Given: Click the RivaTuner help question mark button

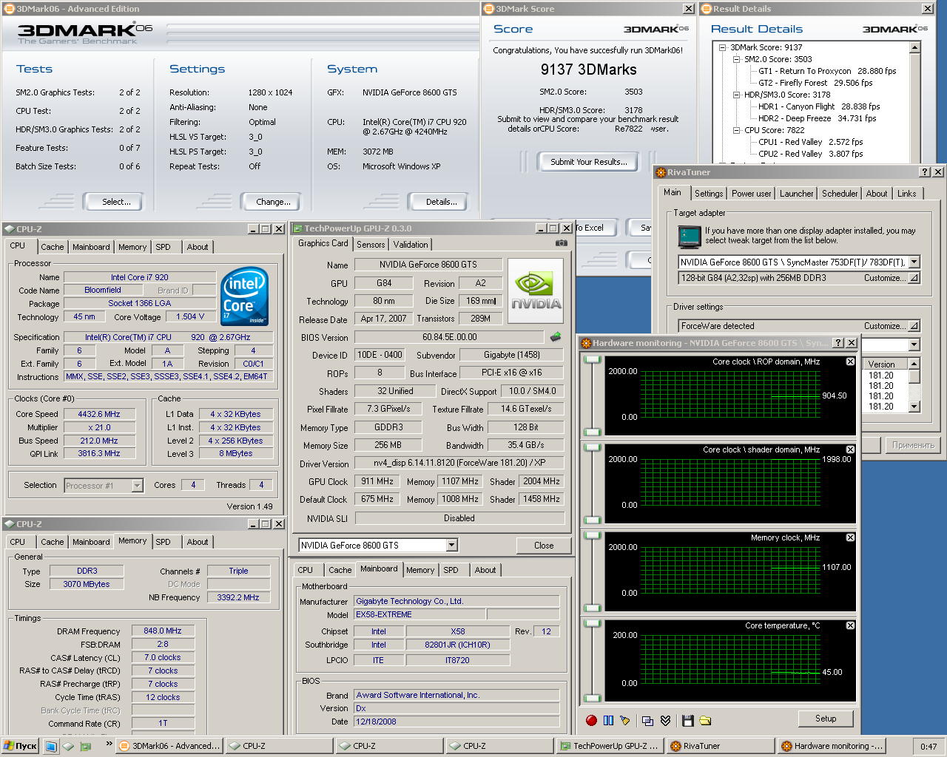Looking at the screenshot, I should (x=924, y=172).
